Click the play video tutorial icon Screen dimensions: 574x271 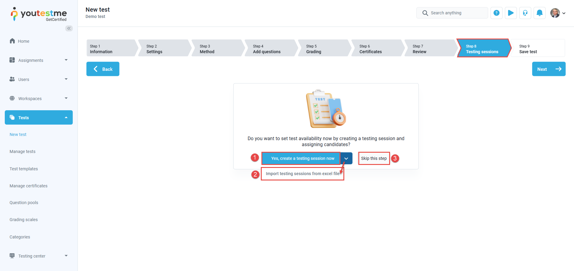click(x=511, y=13)
